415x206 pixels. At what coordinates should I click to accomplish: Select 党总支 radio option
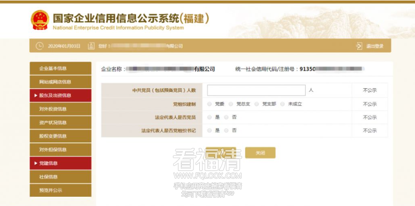tap(231, 104)
